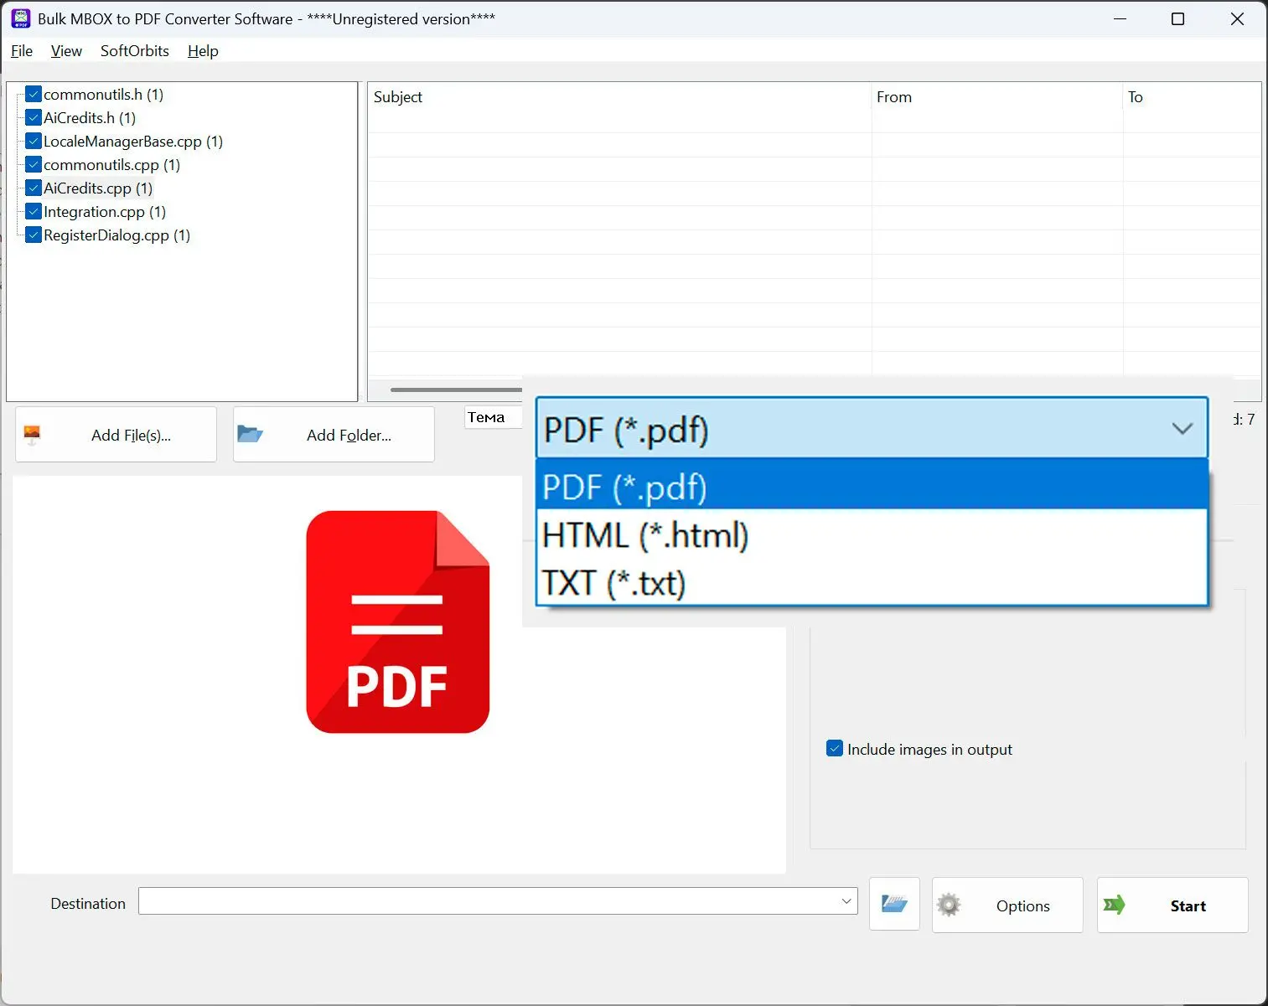Click the green arrow Start icon

1115,905
